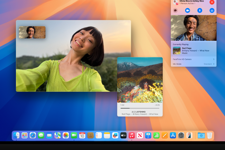Click the contact avatar in the FaceTime panel header
Image resolution: width=225 pixels, height=150 pixels.
tap(175, 2)
